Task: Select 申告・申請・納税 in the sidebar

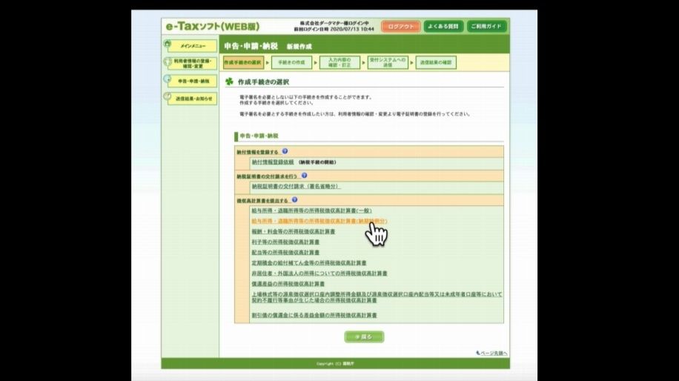Action: click(x=192, y=82)
